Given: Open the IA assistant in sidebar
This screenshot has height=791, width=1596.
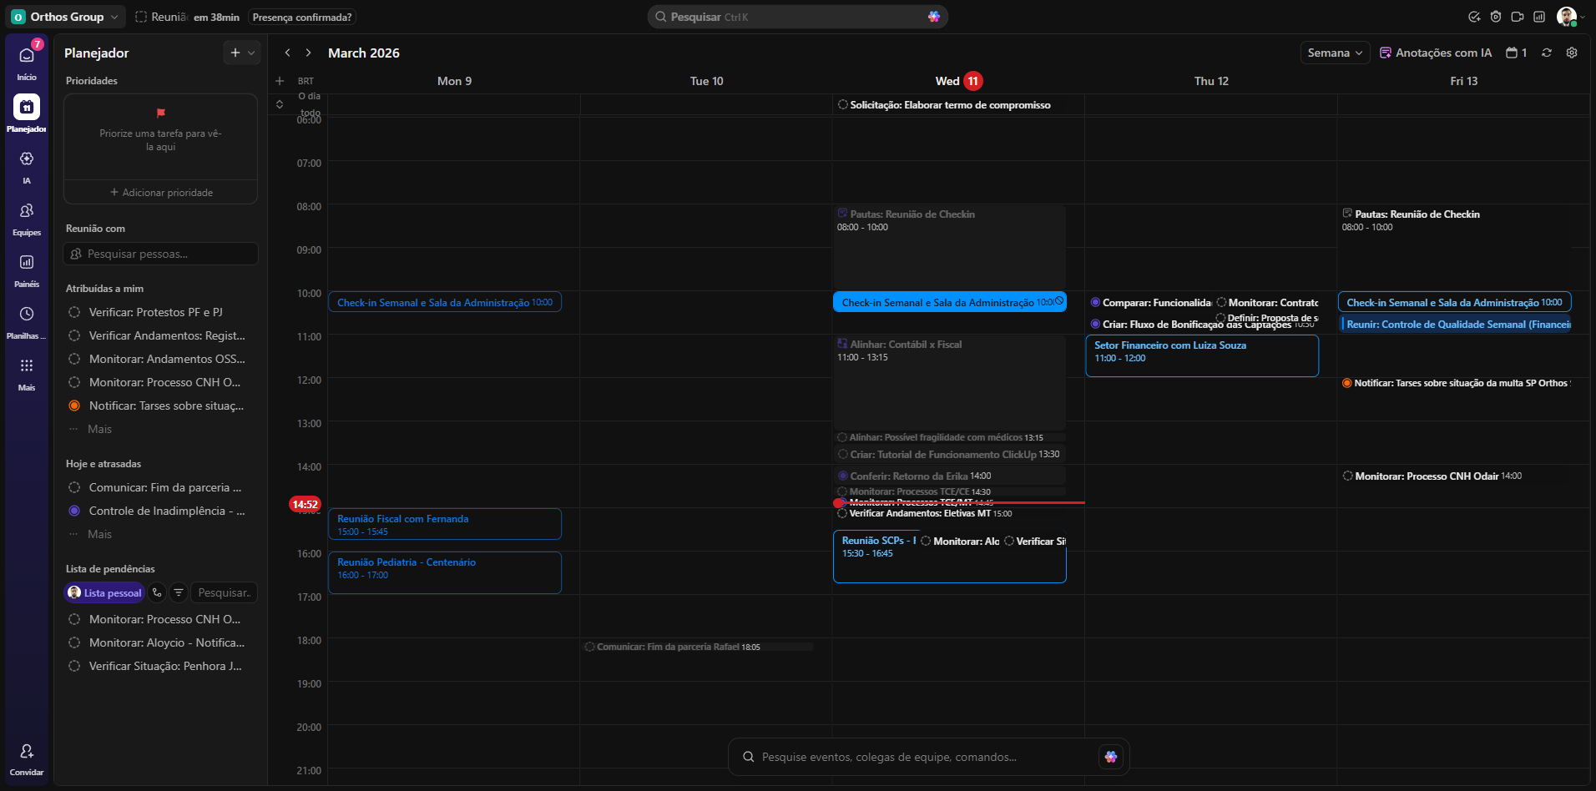Looking at the screenshot, I should [27, 159].
